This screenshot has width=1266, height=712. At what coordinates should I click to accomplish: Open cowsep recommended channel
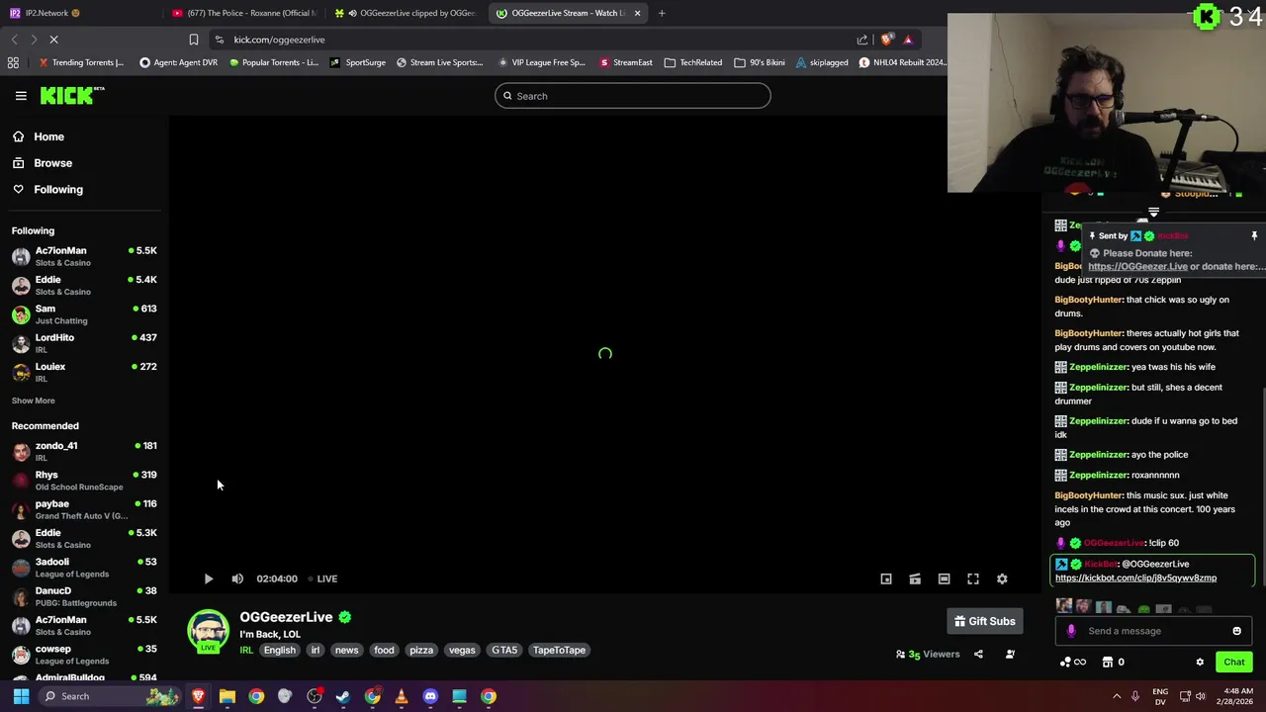[x=84, y=654]
